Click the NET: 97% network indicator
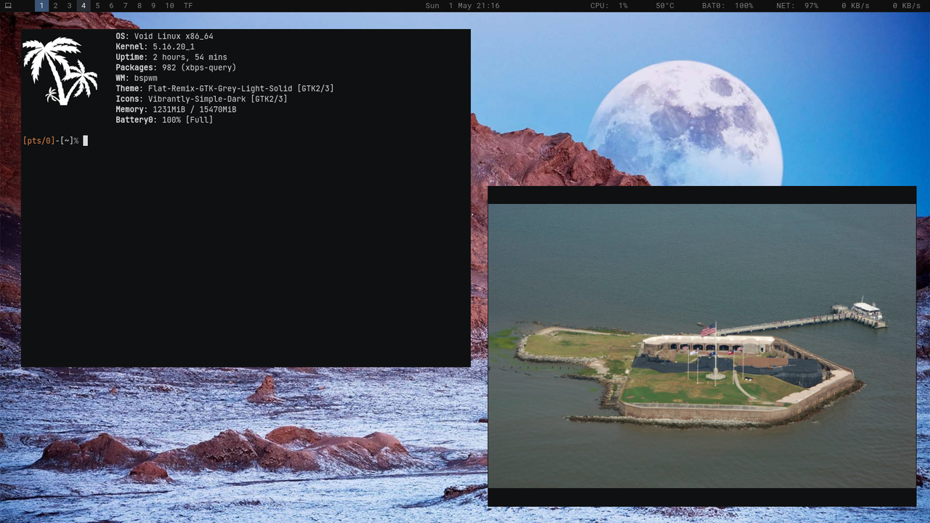Screen dimensions: 930x523 [x=797, y=6]
